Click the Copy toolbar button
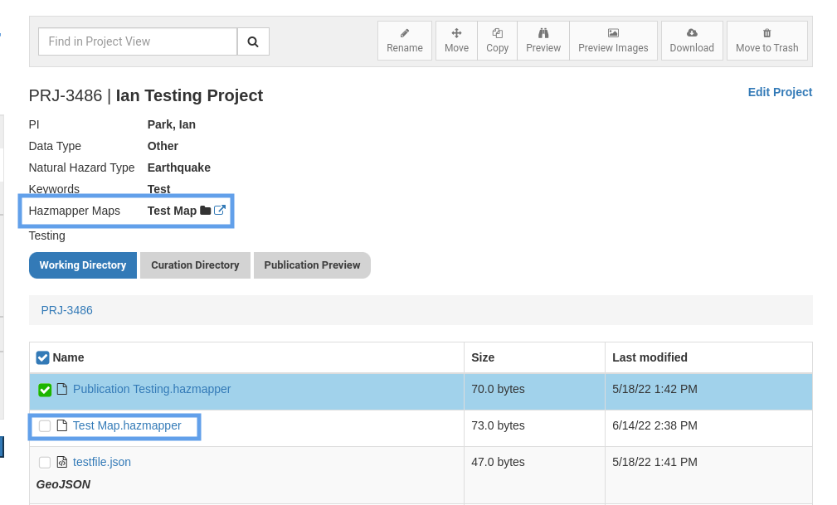This screenshot has height=505, width=837. click(x=497, y=41)
